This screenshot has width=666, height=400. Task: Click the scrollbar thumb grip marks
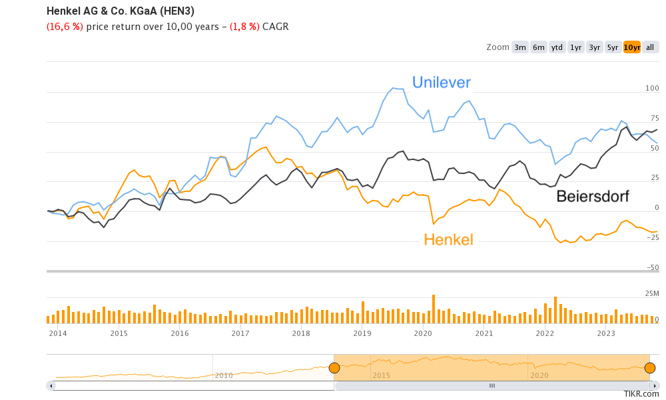(492, 385)
